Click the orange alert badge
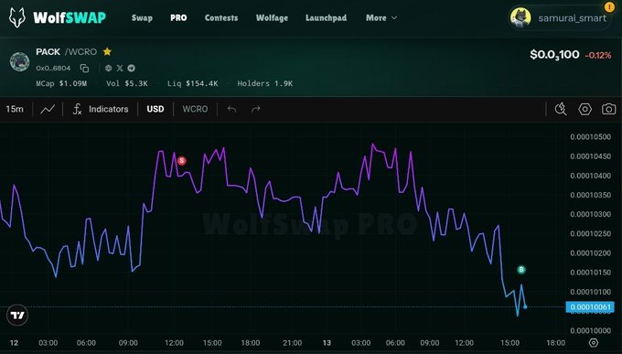622x354 pixels. (x=609, y=6)
